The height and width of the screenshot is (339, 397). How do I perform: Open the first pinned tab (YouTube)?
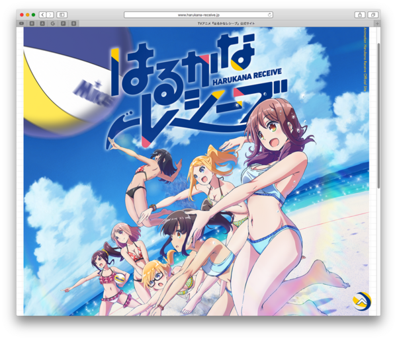pos(22,23)
